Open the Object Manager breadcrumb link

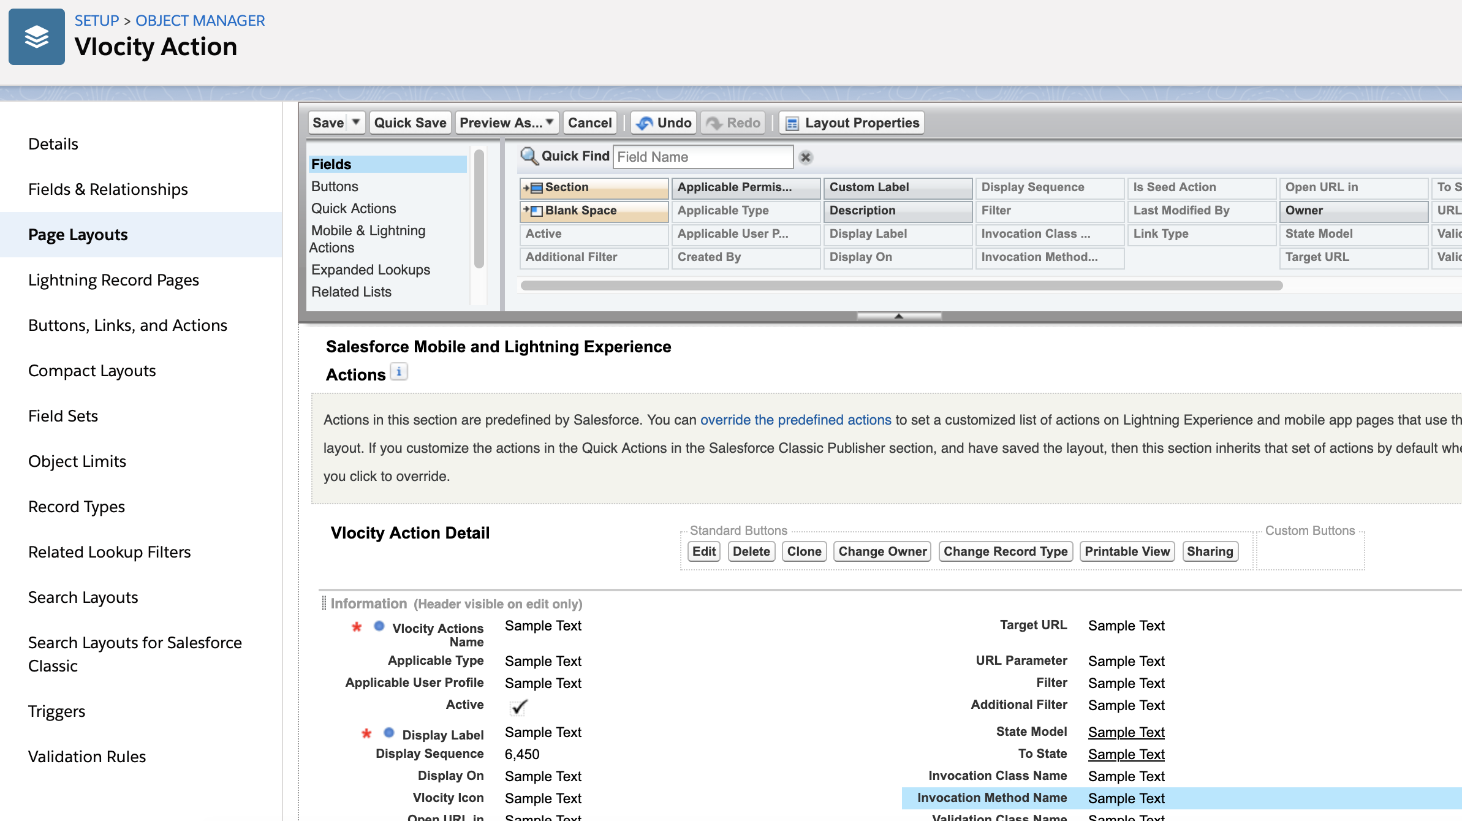click(x=200, y=20)
